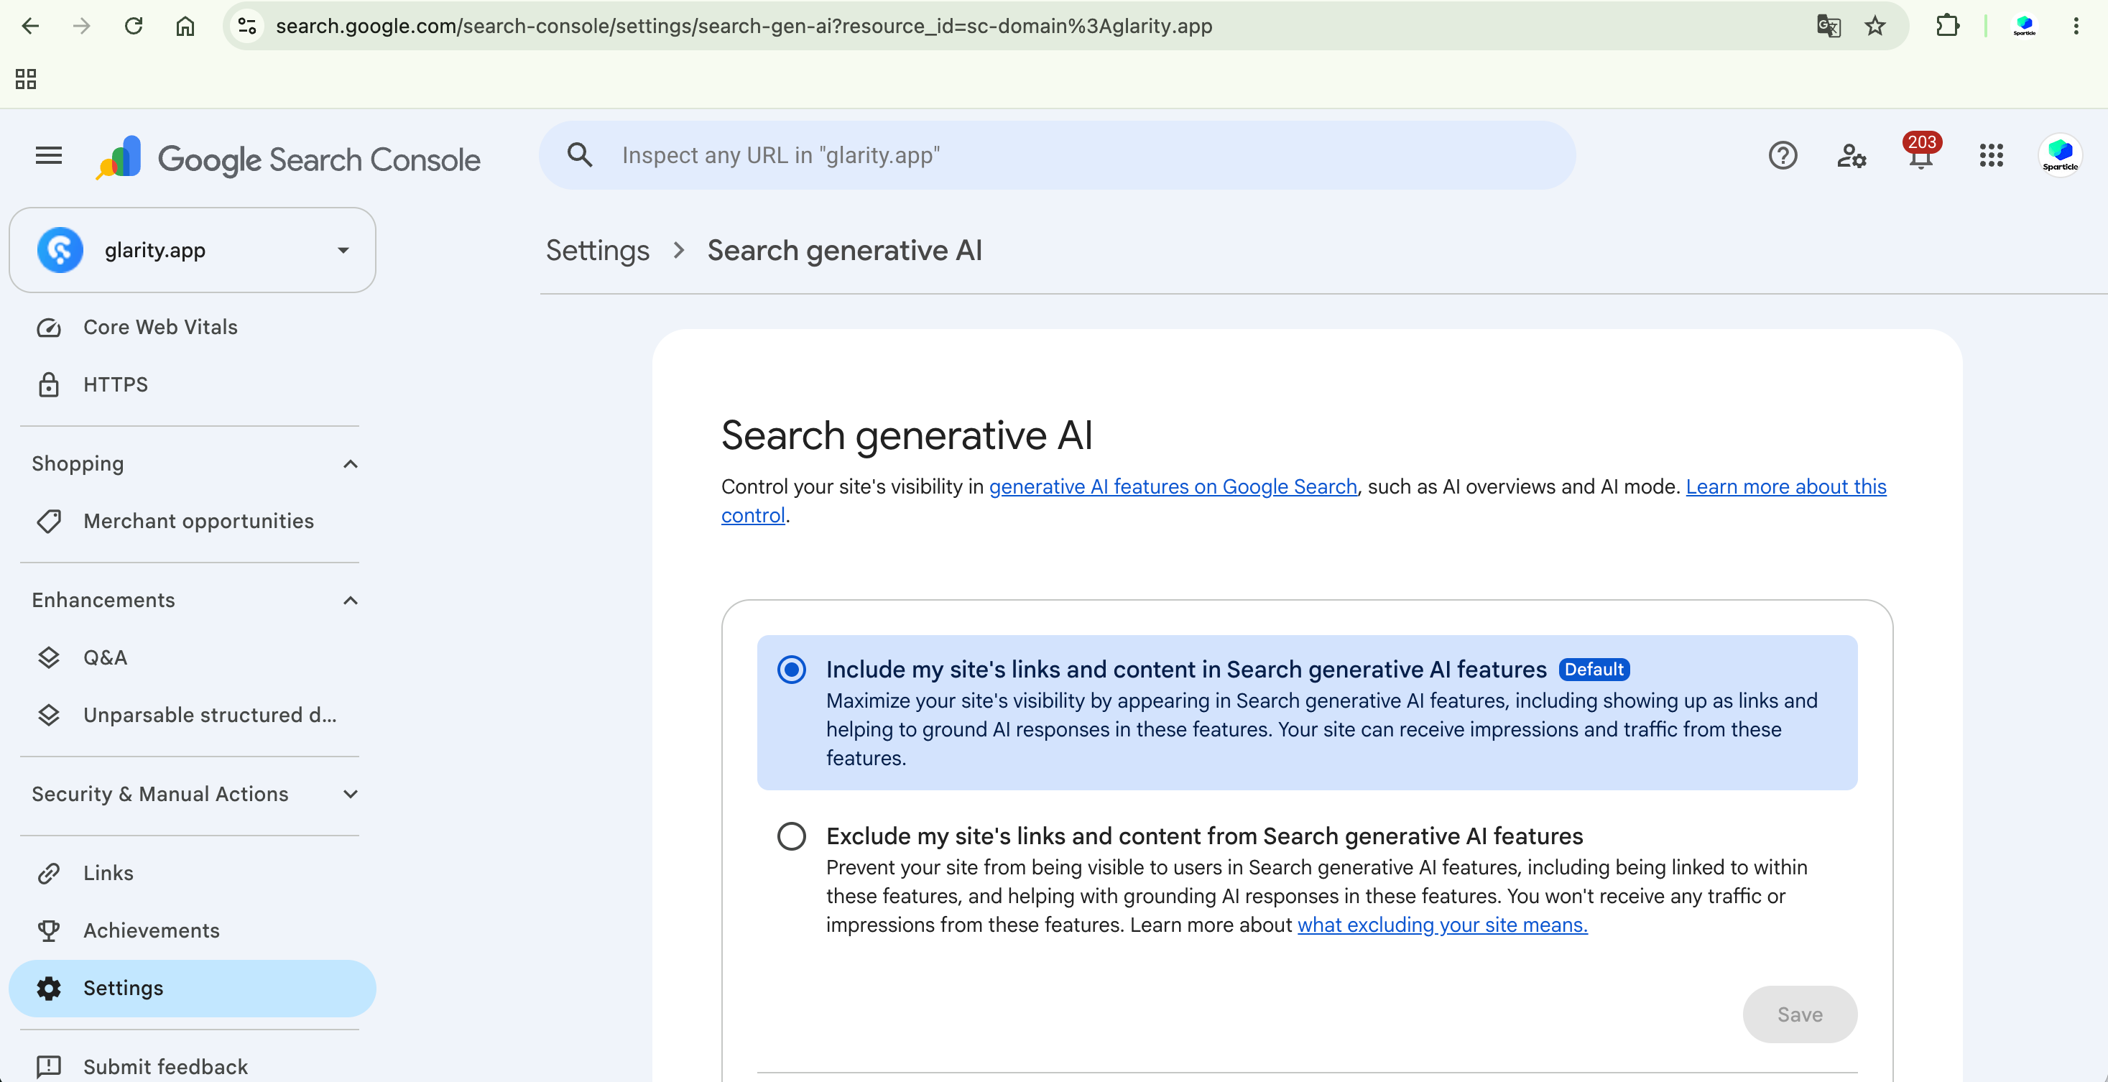
Task: Open the Learn more about this control link
Action: [1785, 487]
